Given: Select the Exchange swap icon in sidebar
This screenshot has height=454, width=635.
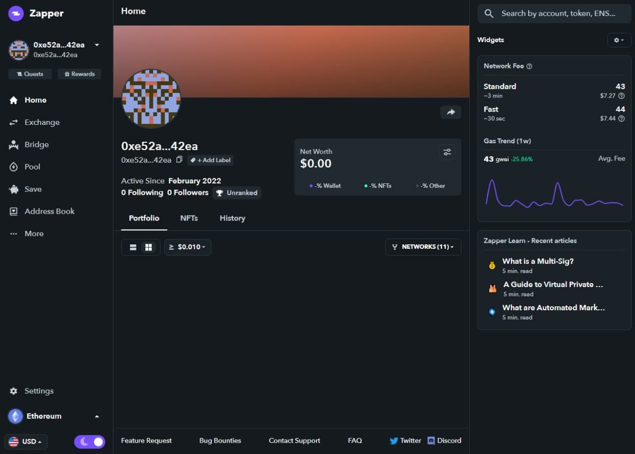Looking at the screenshot, I should [x=13, y=122].
